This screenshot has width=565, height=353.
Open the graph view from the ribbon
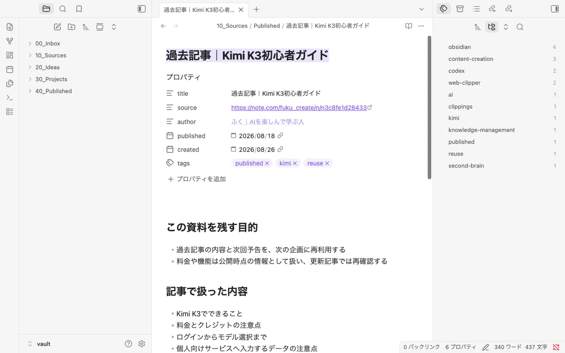(10, 41)
